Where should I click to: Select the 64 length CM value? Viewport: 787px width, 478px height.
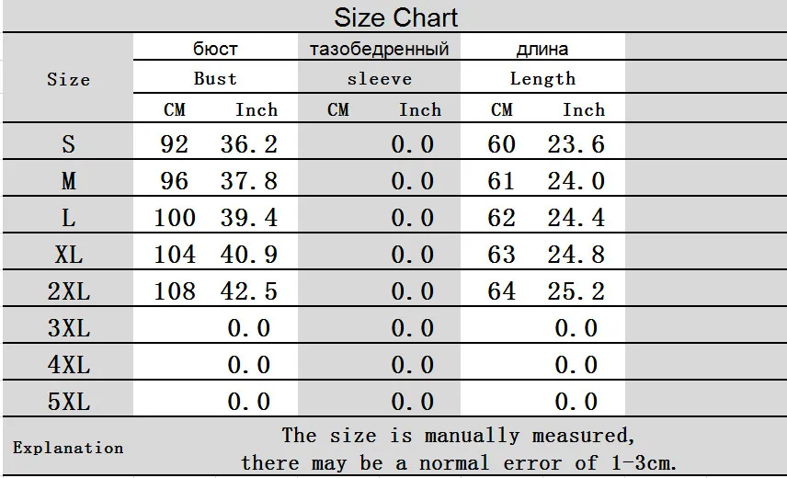click(x=501, y=290)
